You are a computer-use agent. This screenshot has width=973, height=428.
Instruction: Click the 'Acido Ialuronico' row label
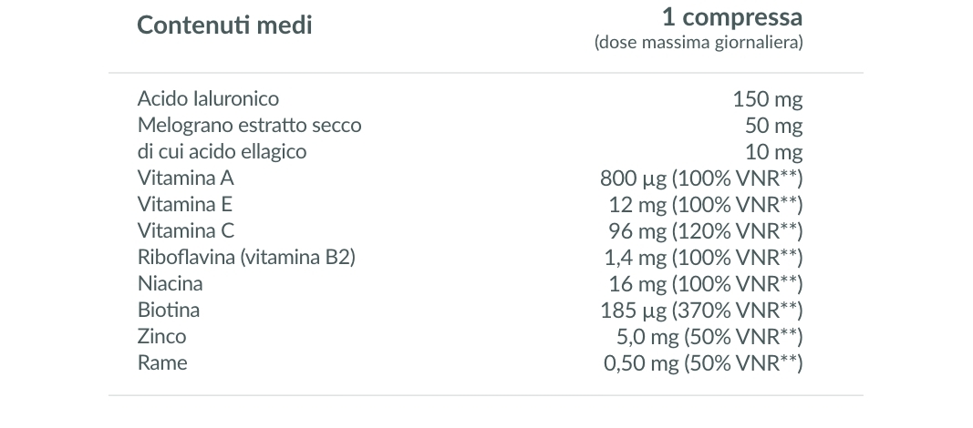click(x=208, y=98)
